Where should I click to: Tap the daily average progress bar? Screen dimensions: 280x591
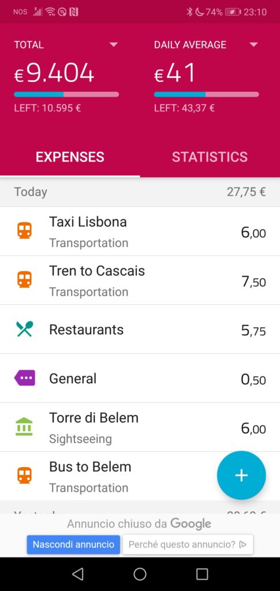coord(207,94)
